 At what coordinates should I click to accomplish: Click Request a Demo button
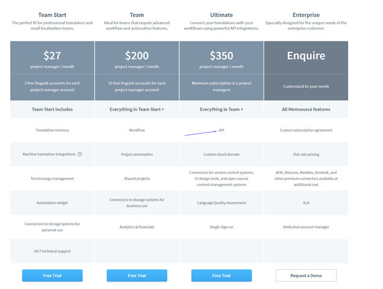coord(306,275)
